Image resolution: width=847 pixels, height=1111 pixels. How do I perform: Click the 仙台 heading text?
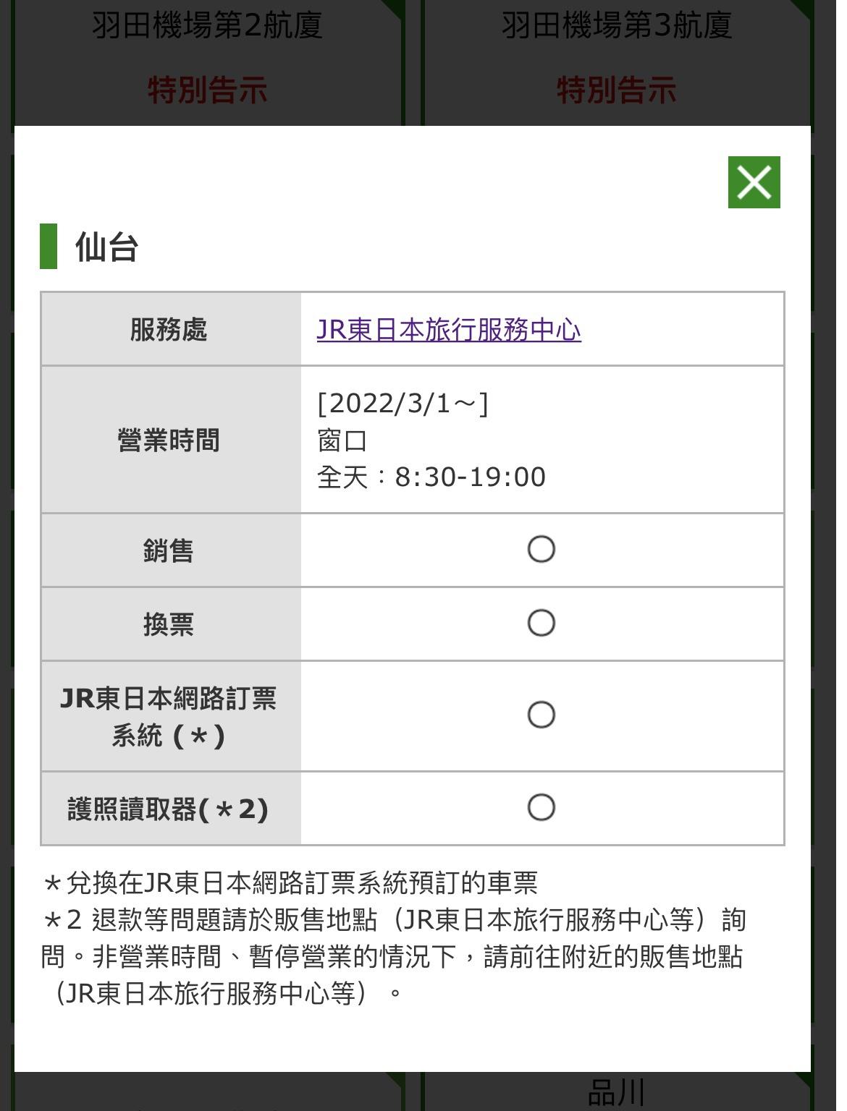[107, 247]
